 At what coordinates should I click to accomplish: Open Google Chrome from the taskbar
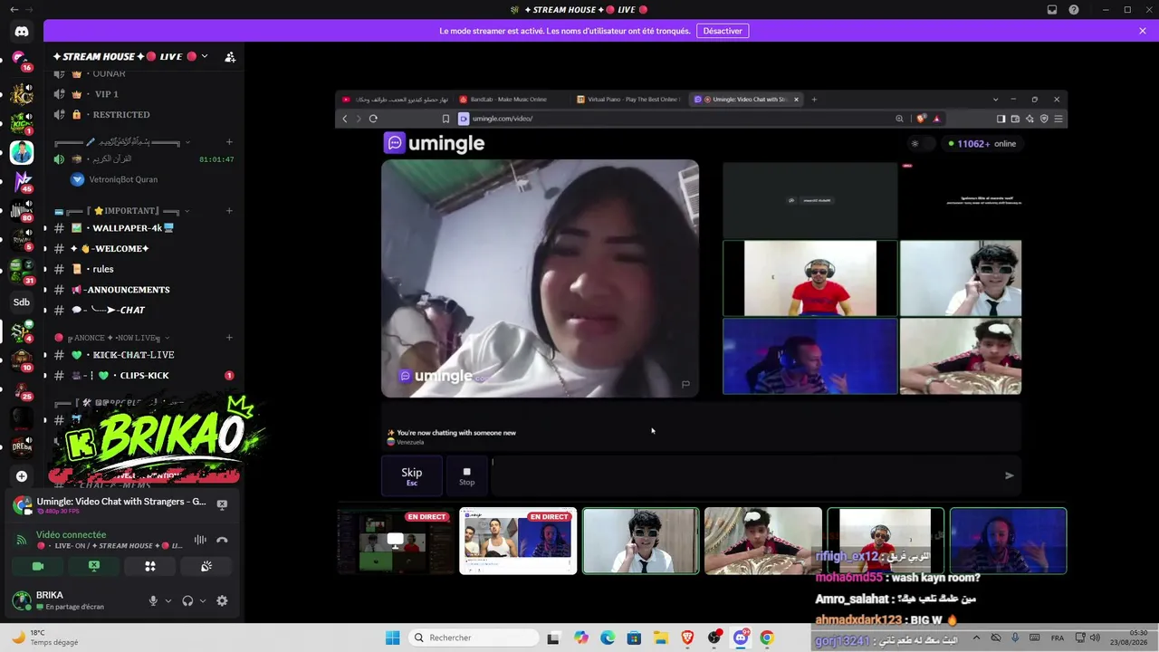767,638
